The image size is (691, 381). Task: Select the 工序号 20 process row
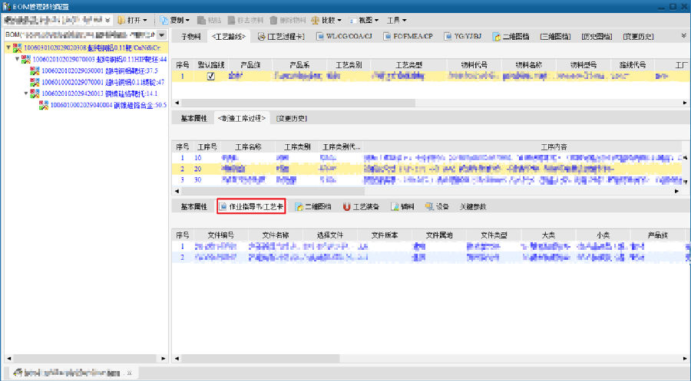(427, 169)
